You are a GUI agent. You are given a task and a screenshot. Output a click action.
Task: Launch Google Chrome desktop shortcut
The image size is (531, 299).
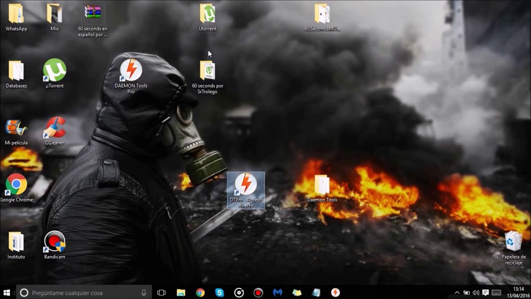[16, 188]
